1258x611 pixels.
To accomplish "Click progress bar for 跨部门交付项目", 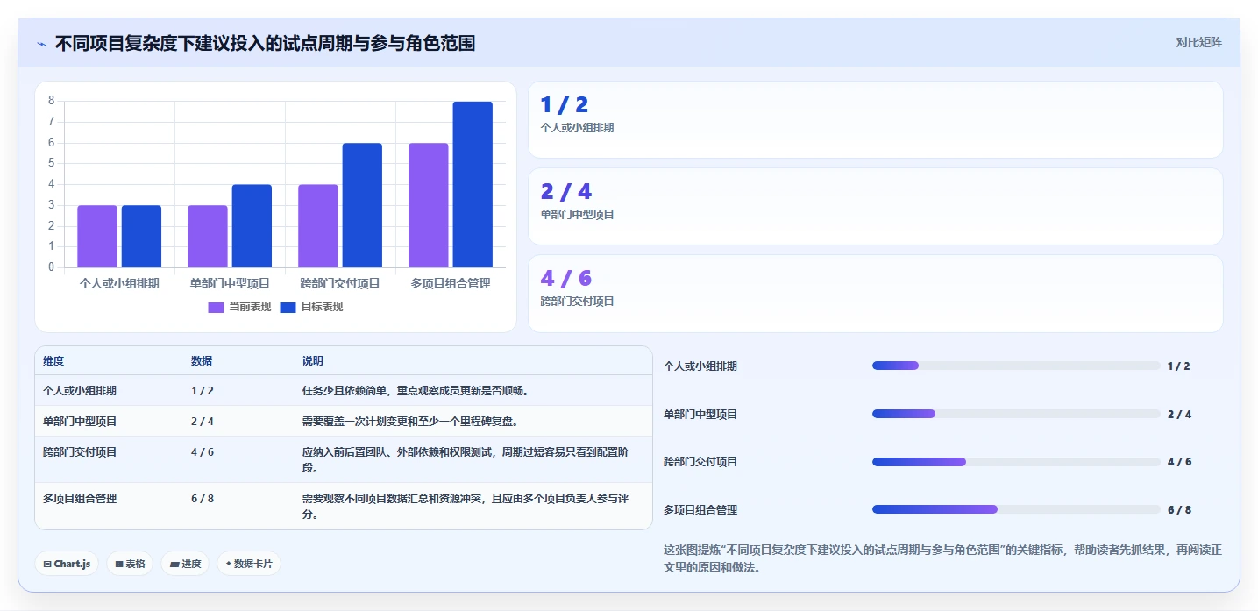I will click(1016, 461).
